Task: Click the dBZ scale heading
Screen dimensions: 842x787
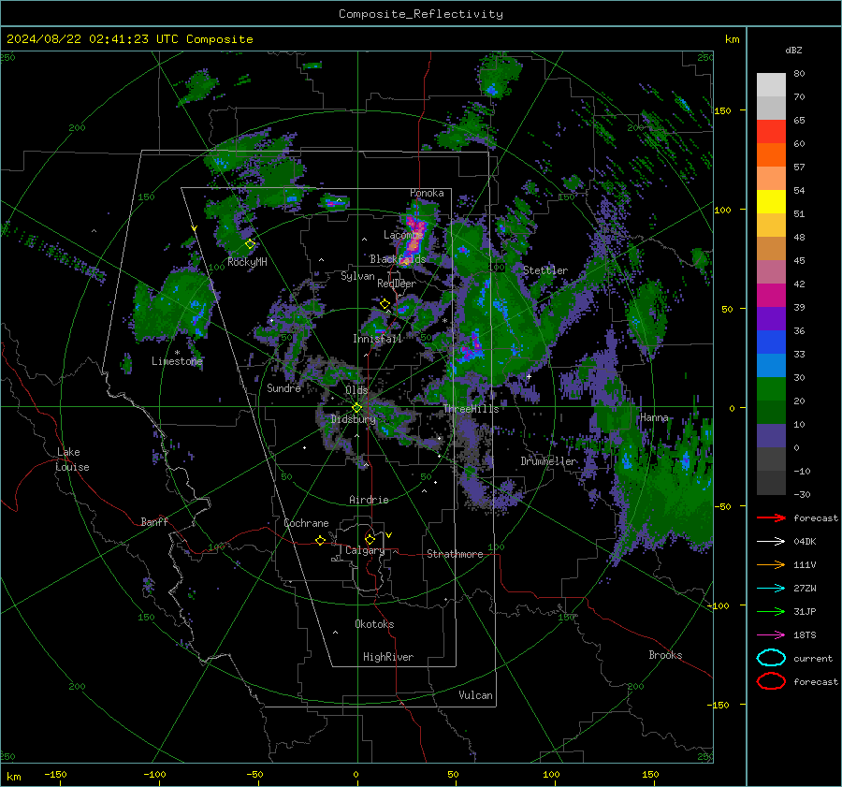Action: pyautogui.click(x=793, y=50)
